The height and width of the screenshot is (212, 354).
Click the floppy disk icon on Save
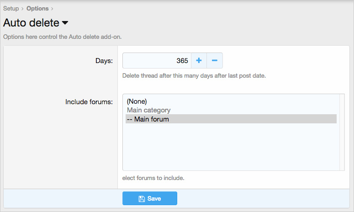[x=142, y=199]
